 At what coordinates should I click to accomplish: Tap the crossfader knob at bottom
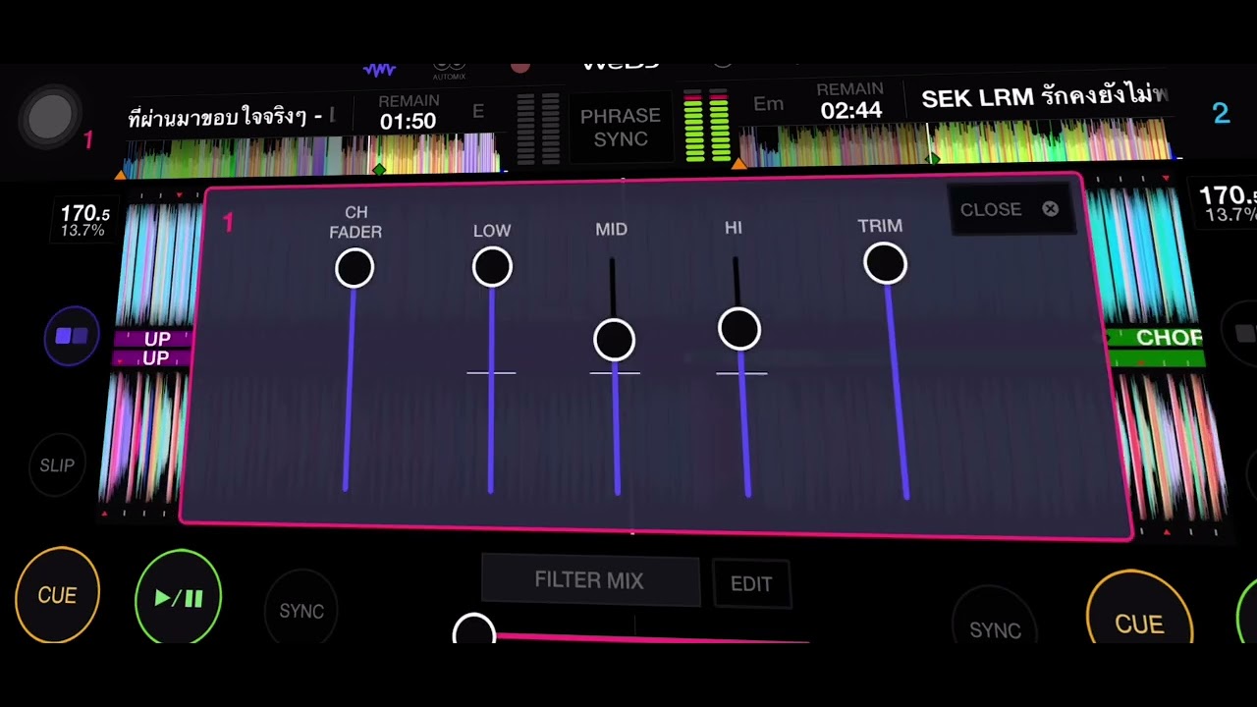474,630
